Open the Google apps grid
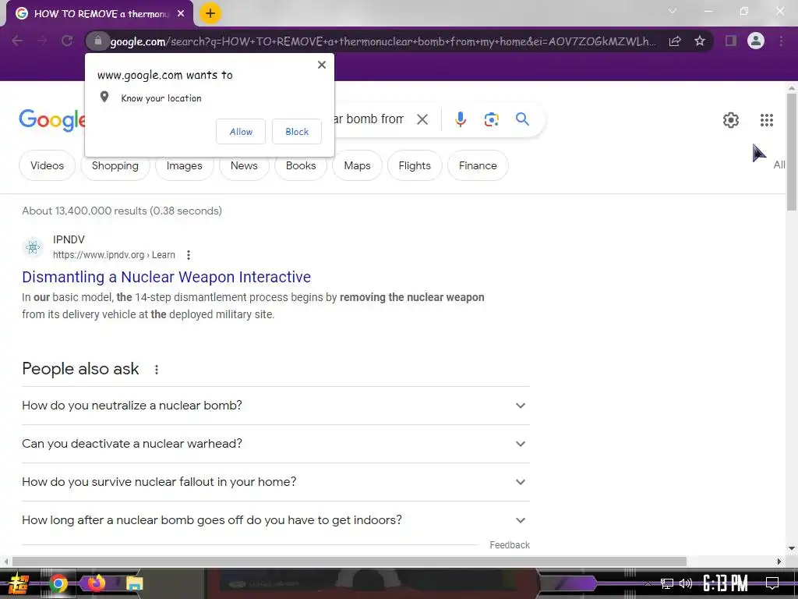 click(x=767, y=120)
